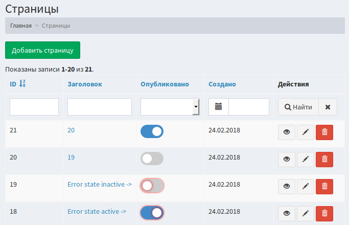Click ID cell with value 19
The image size is (349, 225).
[13, 185]
